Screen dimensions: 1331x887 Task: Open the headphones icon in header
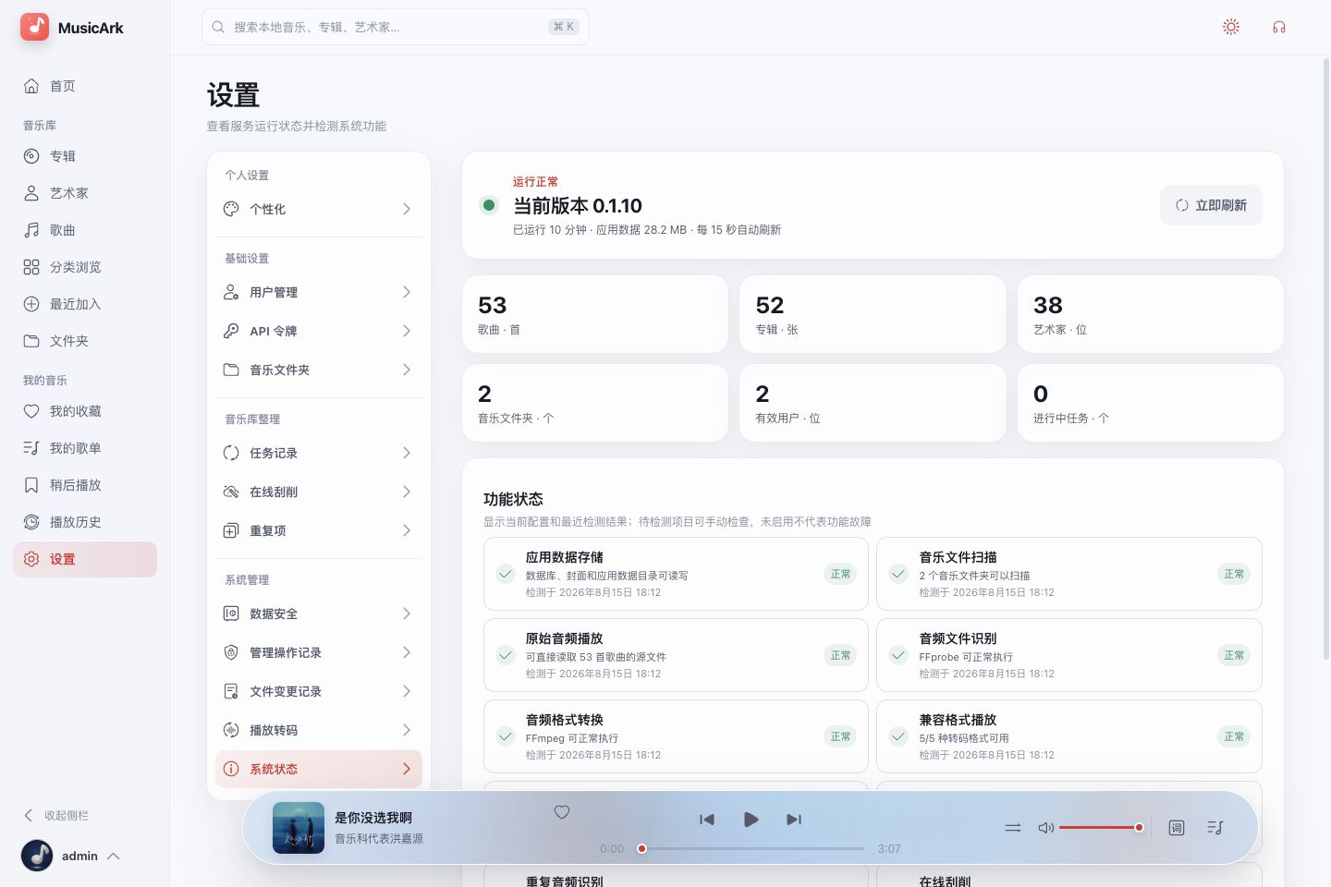pyautogui.click(x=1279, y=27)
